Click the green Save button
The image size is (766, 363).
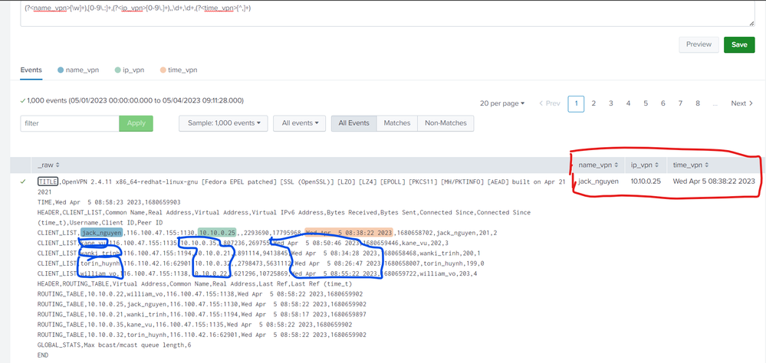point(738,44)
